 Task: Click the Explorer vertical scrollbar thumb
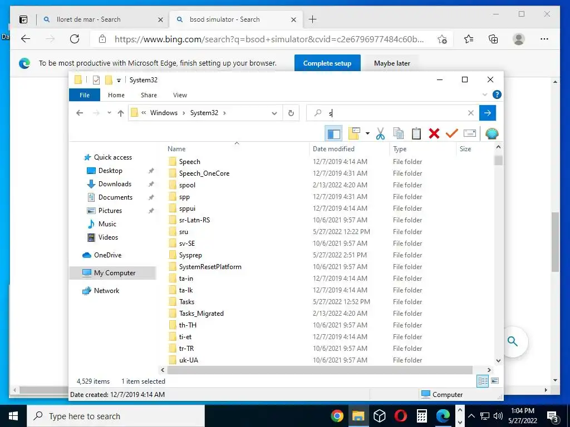coord(498,161)
